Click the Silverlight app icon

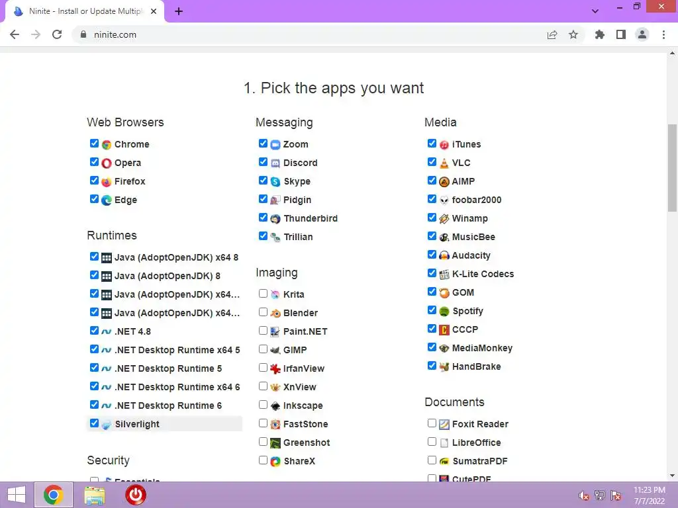[x=107, y=424]
